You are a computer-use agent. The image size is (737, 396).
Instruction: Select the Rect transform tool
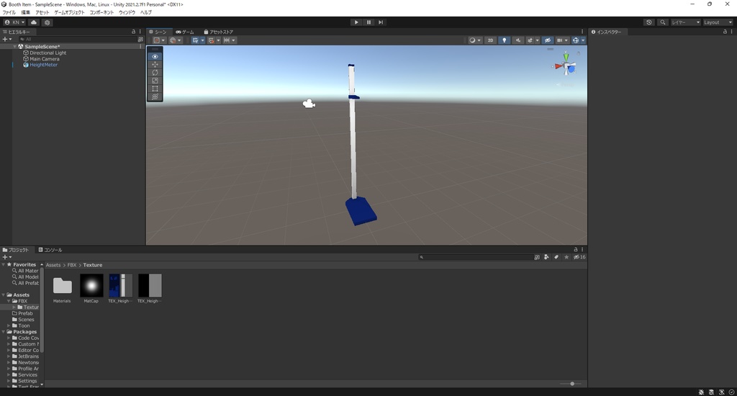pyautogui.click(x=155, y=89)
